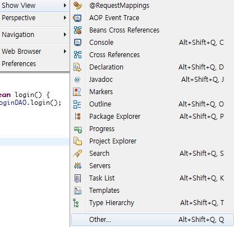Show the Markers view

click(x=153, y=92)
